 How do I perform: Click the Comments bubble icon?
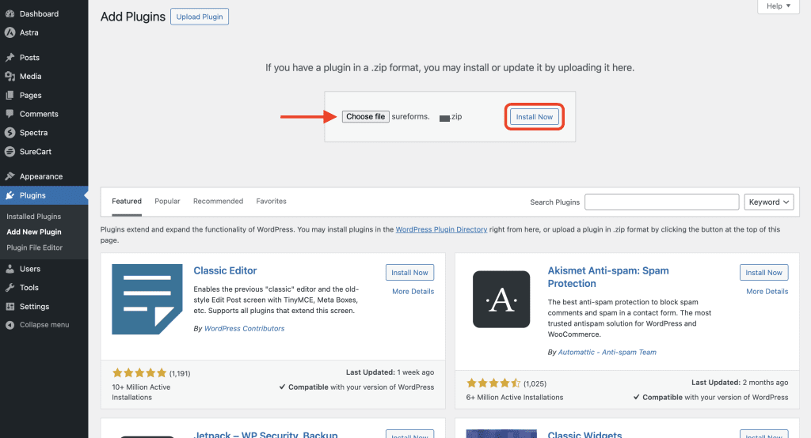click(x=10, y=114)
